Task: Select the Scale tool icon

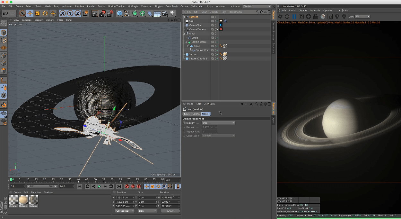Action: (38, 13)
